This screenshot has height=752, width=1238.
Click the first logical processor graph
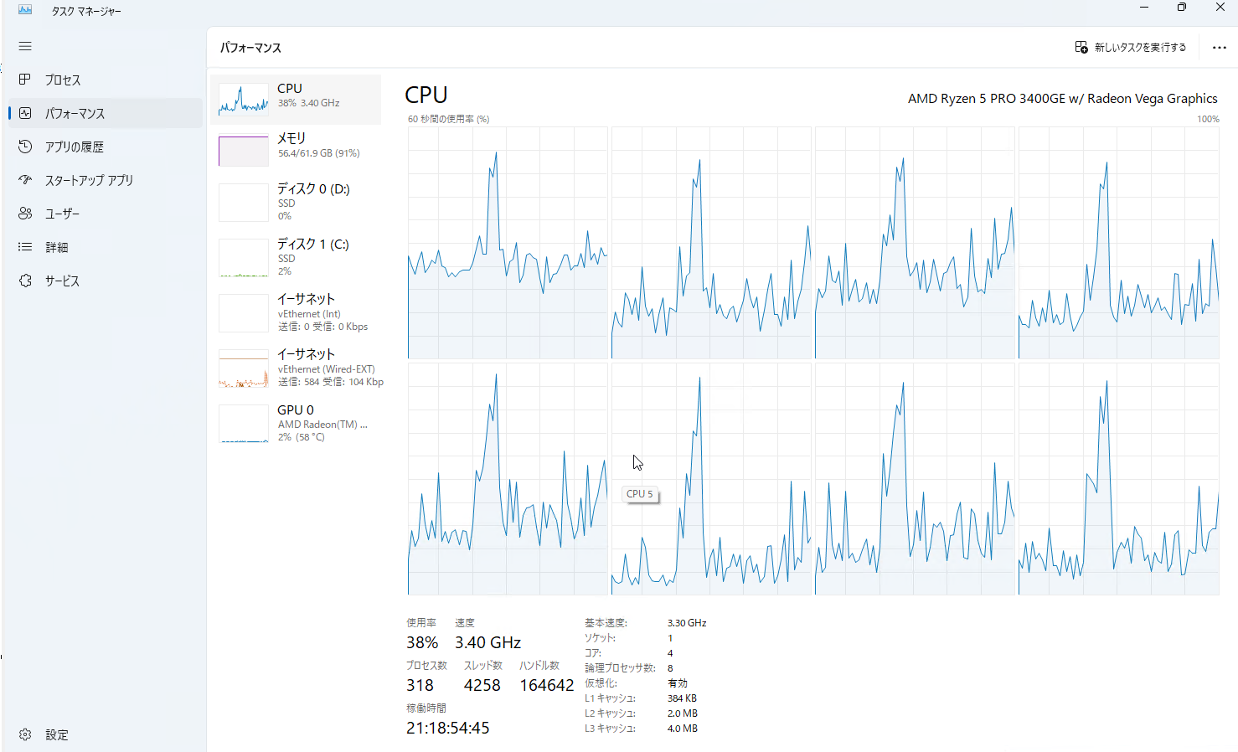pyautogui.click(x=508, y=243)
